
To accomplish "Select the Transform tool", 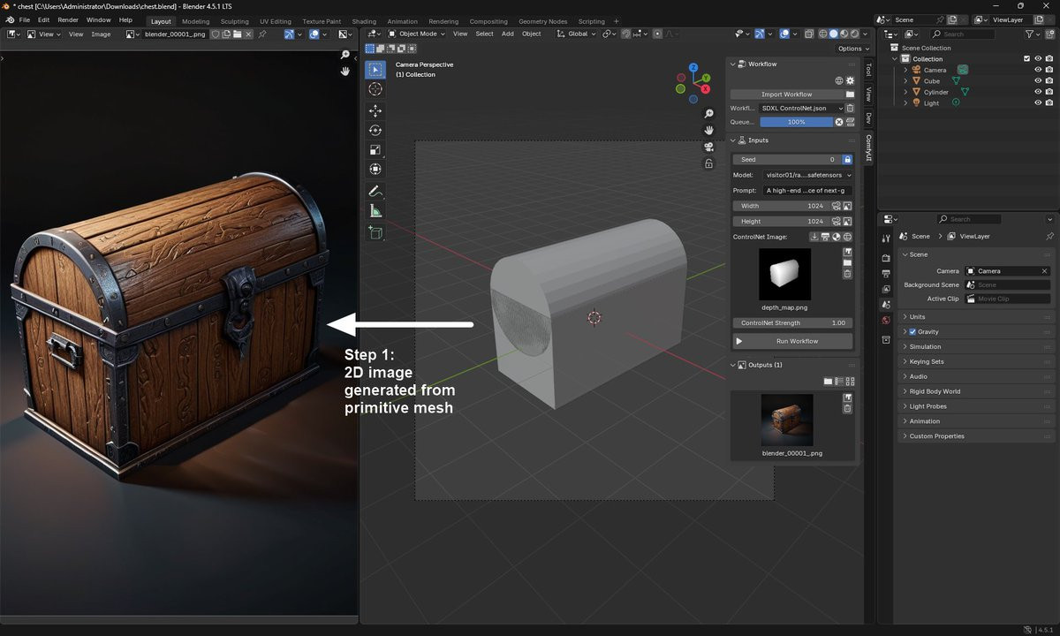I will pyautogui.click(x=375, y=169).
